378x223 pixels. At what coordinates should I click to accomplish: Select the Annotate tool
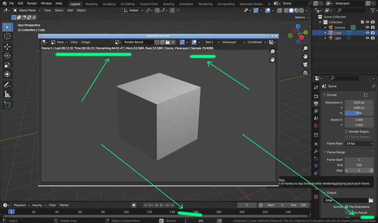point(7,85)
